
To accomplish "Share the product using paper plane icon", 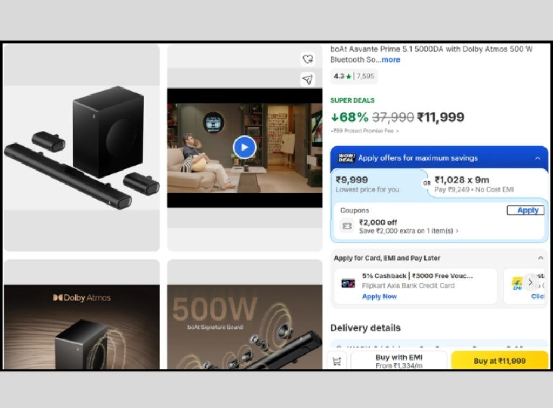I will [307, 80].
